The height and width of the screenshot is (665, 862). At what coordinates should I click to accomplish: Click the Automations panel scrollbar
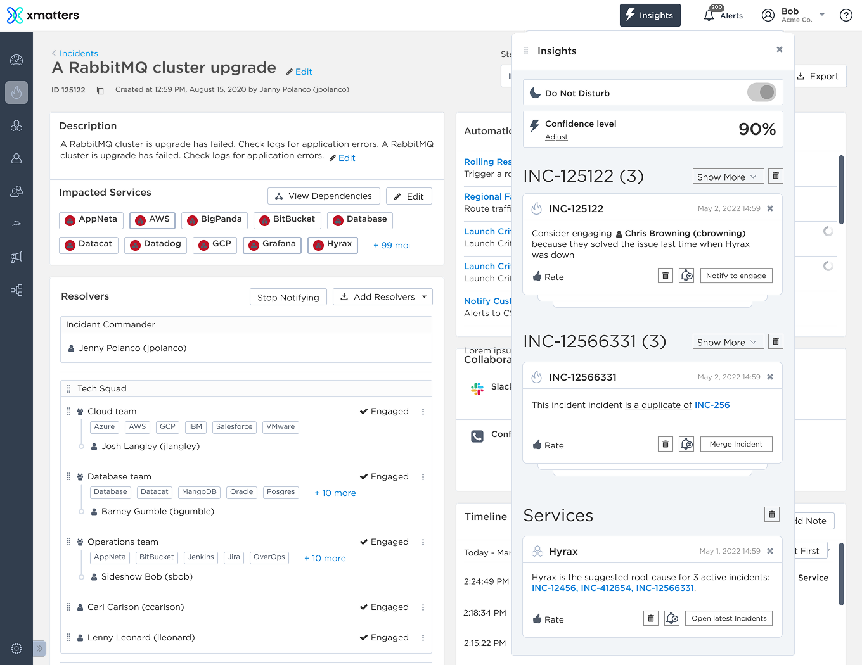(841, 190)
